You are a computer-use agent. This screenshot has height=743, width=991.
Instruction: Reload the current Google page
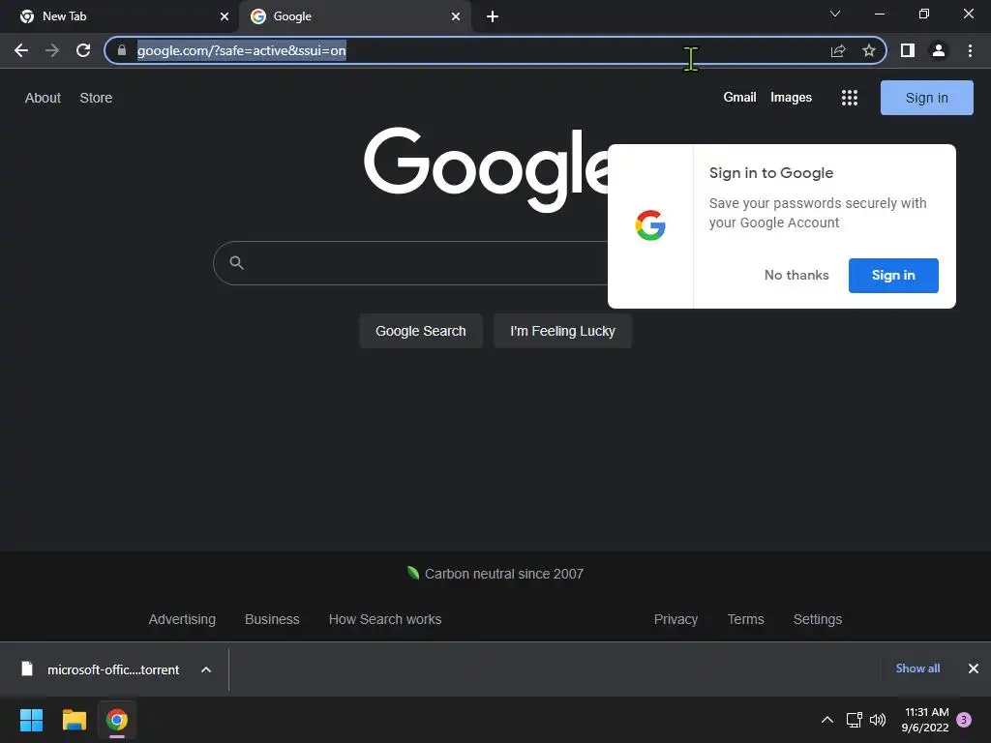(83, 50)
